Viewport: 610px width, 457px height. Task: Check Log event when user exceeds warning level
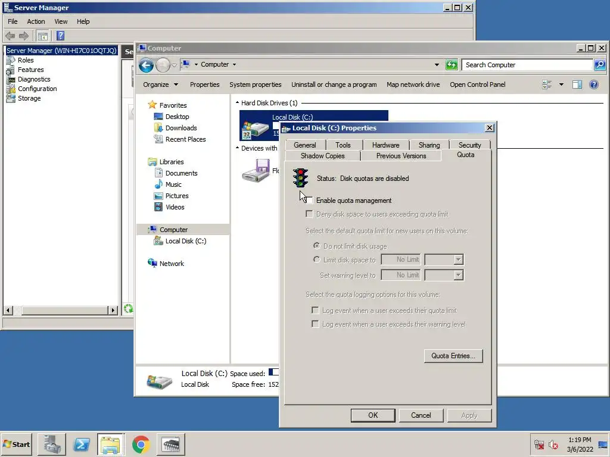316,324
